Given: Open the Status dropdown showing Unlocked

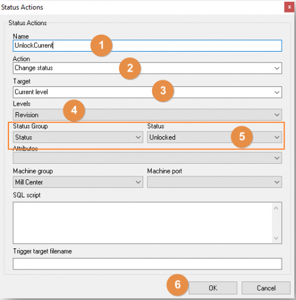Looking at the screenshot, I should click(x=215, y=137).
